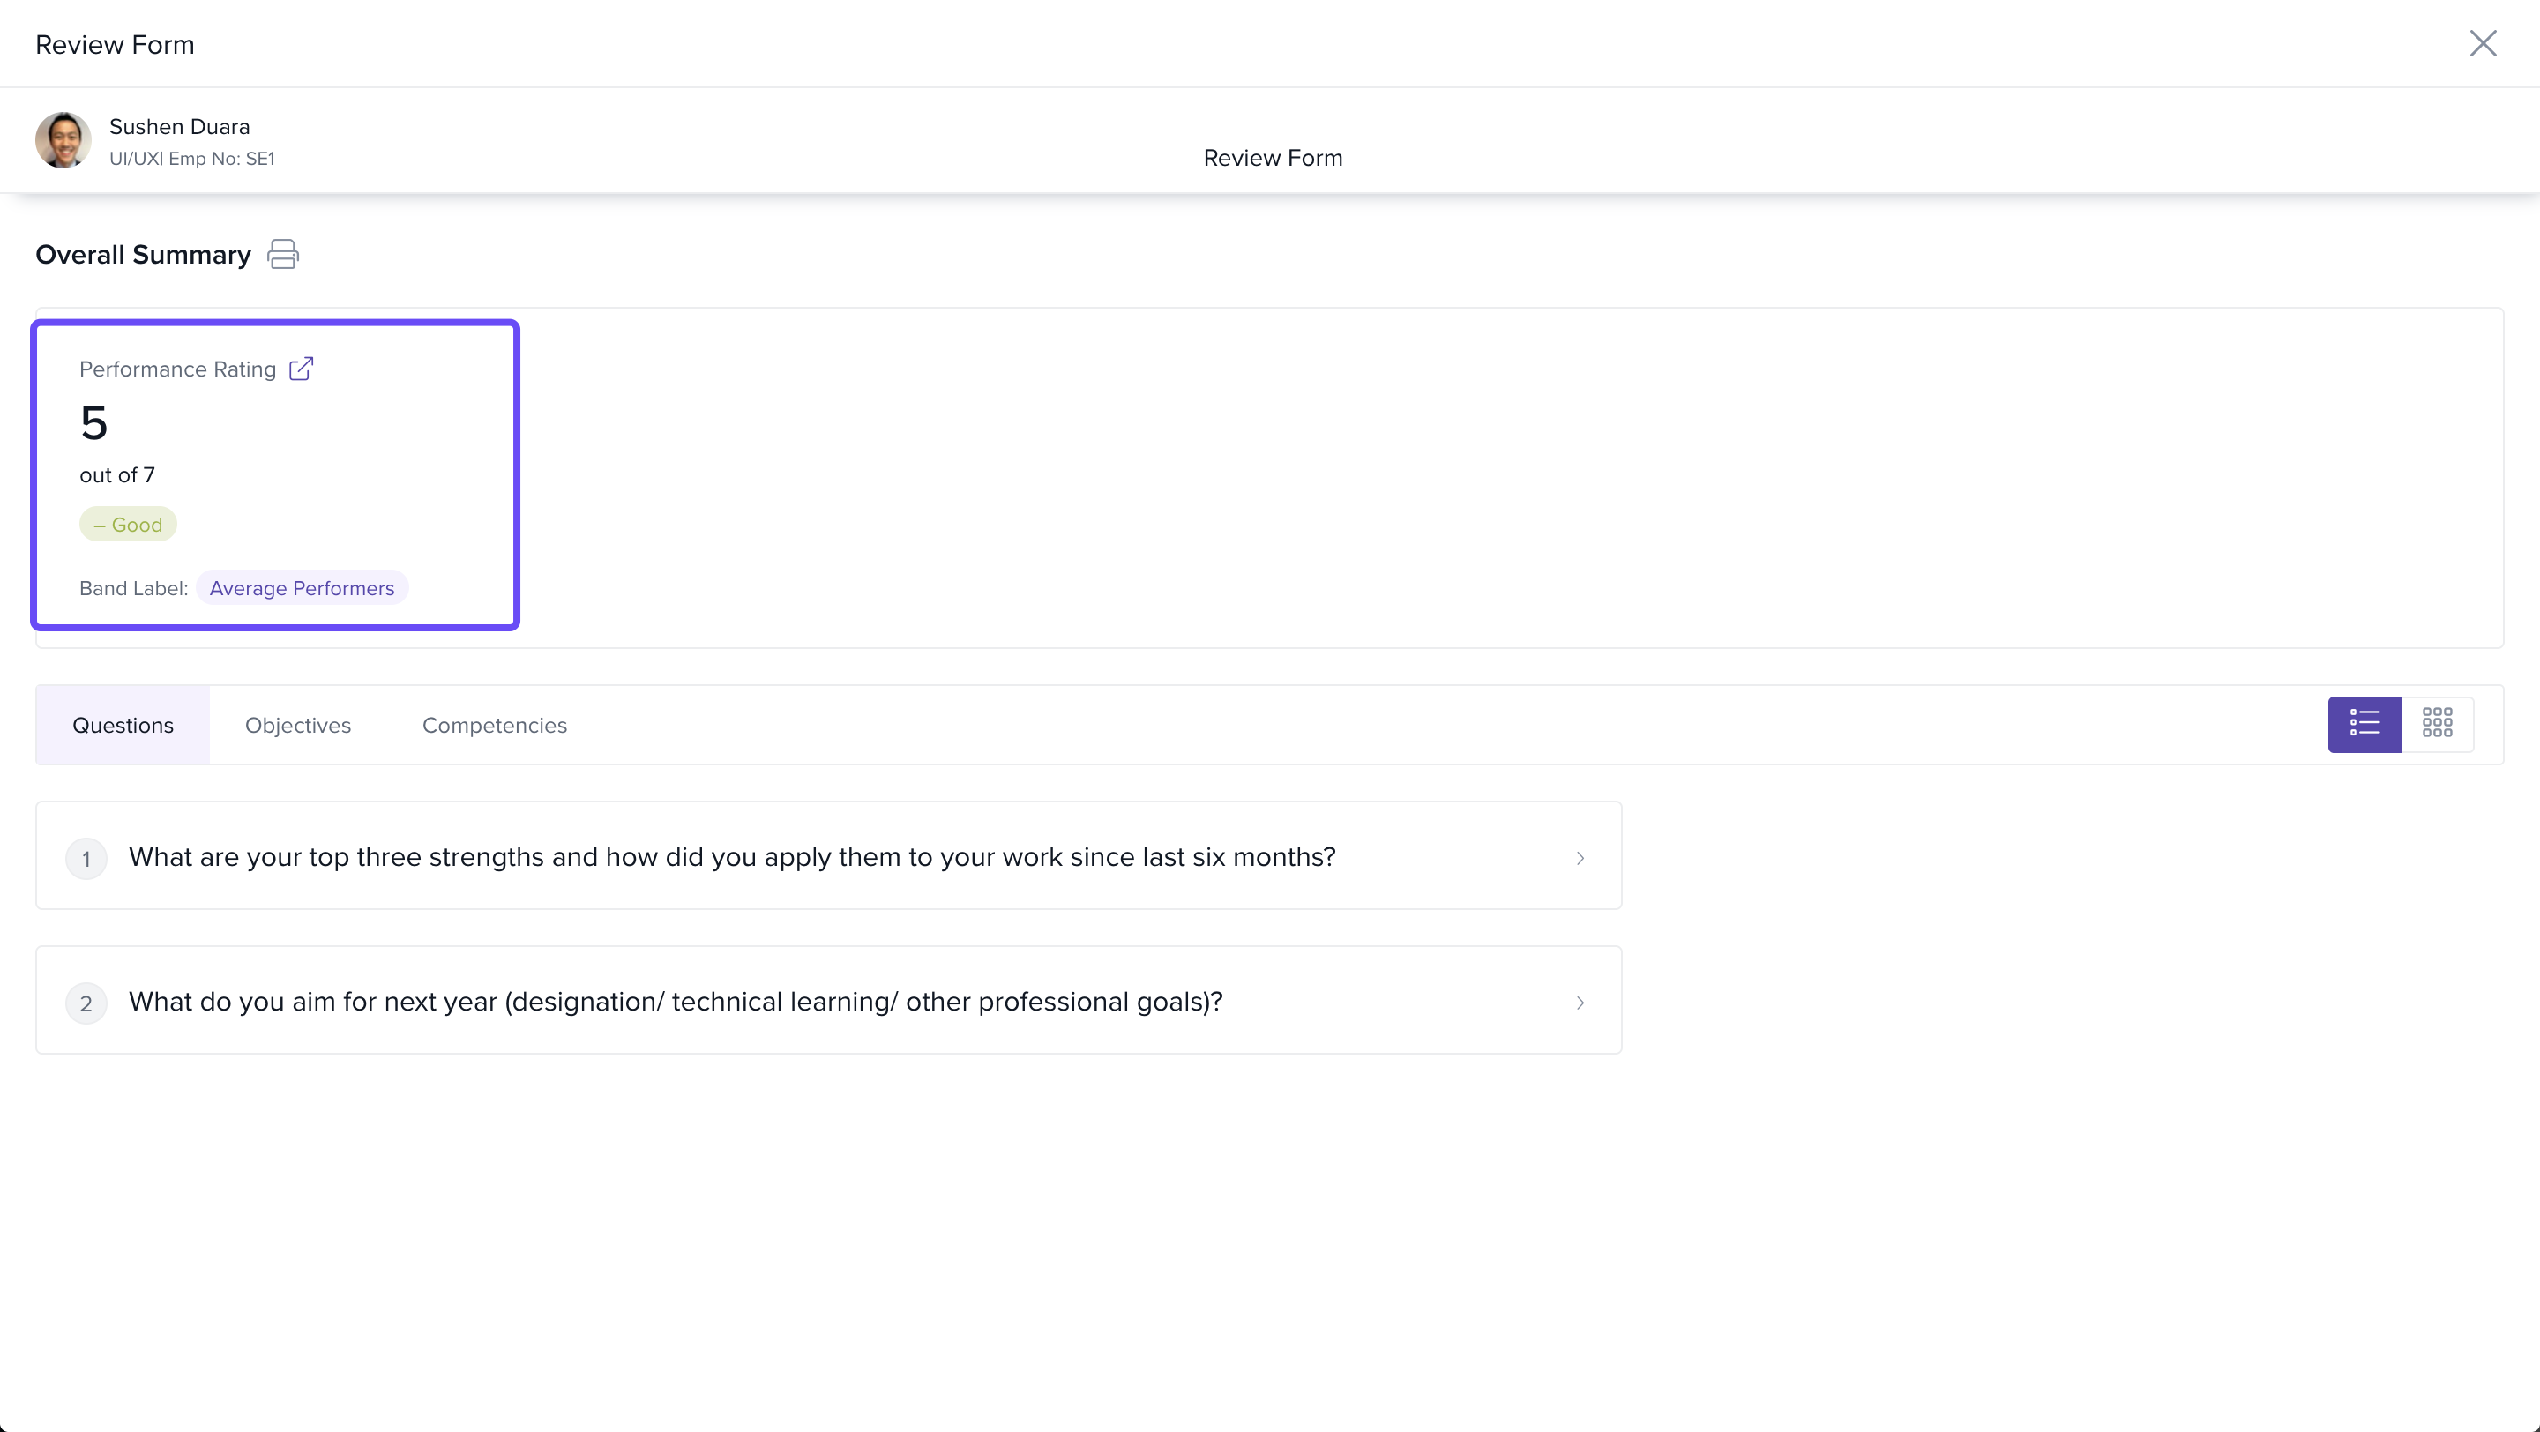Expand question 1 chevron arrow
This screenshot has height=1432, width=2540.
pyautogui.click(x=1580, y=857)
